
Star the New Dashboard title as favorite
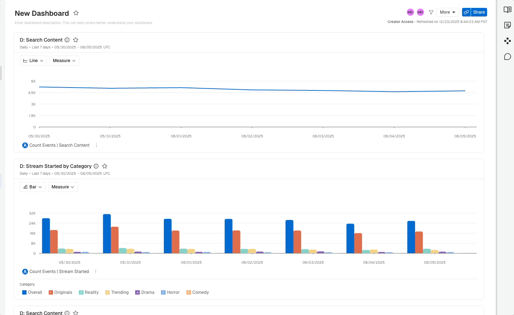(x=76, y=13)
